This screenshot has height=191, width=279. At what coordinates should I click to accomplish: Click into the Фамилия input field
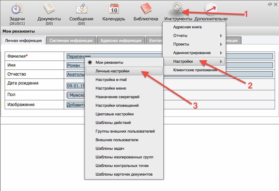click(169, 56)
